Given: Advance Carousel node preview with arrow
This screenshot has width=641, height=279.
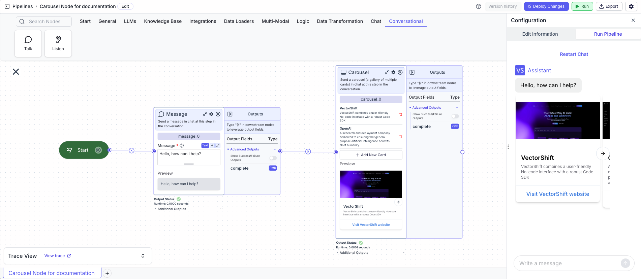Looking at the screenshot, I should click(x=398, y=202).
